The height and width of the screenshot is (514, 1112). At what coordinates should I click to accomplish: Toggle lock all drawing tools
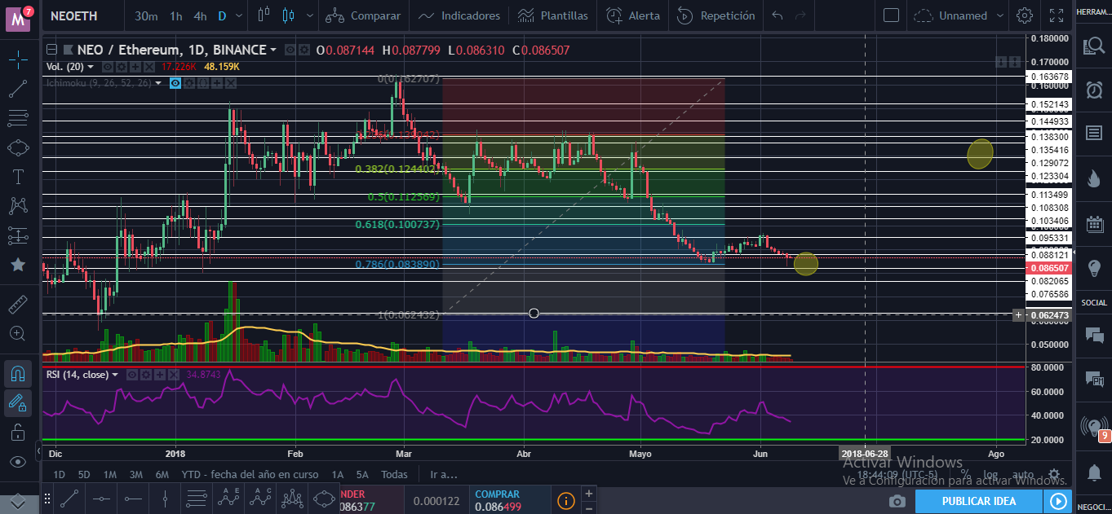tap(18, 432)
